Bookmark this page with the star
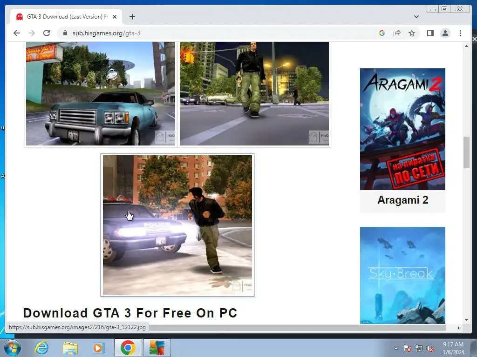Image resolution: width=477 pixels, height=357 pixels. pyautogui.click(x=412, y=33)
